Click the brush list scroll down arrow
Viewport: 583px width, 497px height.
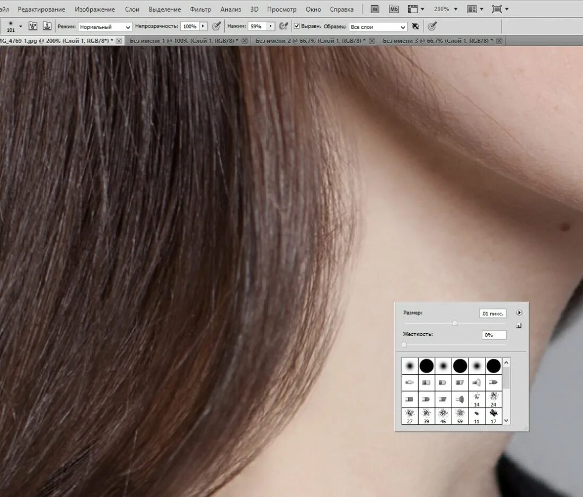pos(506,420)
